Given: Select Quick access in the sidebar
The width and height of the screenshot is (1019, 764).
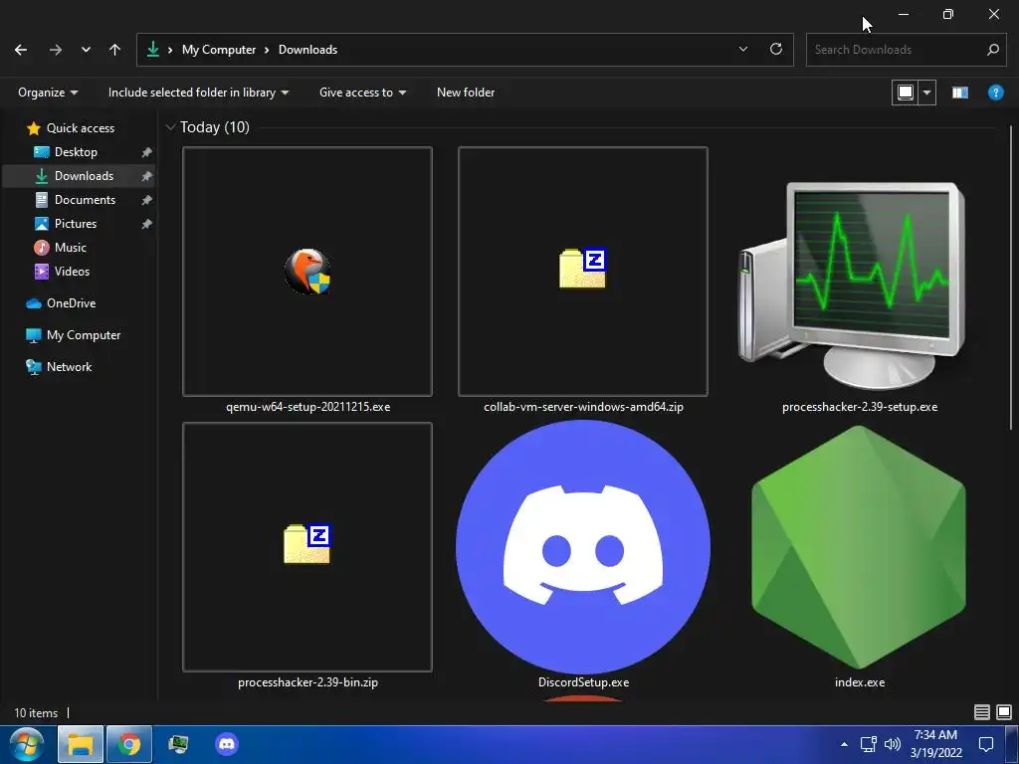Looking at the screenshot, I should coord(81,128).
